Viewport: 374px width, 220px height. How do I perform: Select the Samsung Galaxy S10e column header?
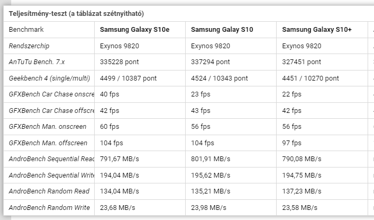pos(135,30)
